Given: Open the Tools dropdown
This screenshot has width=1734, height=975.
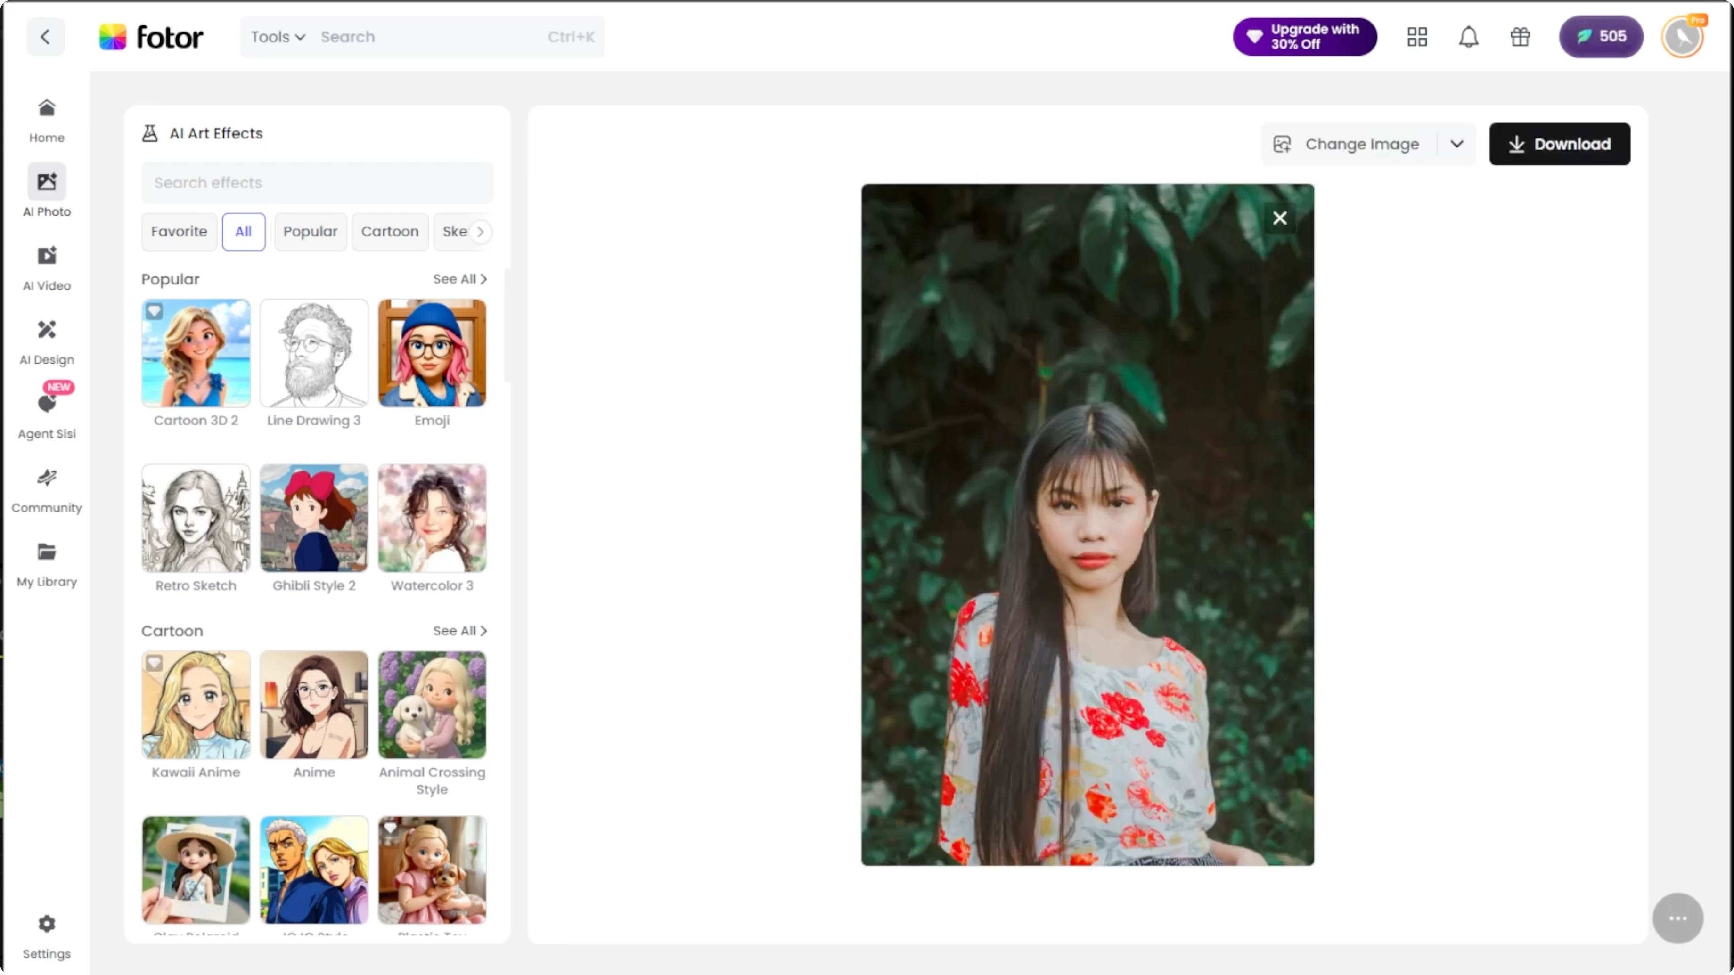Looking at the screenshot, I should (x=278, y=37).
